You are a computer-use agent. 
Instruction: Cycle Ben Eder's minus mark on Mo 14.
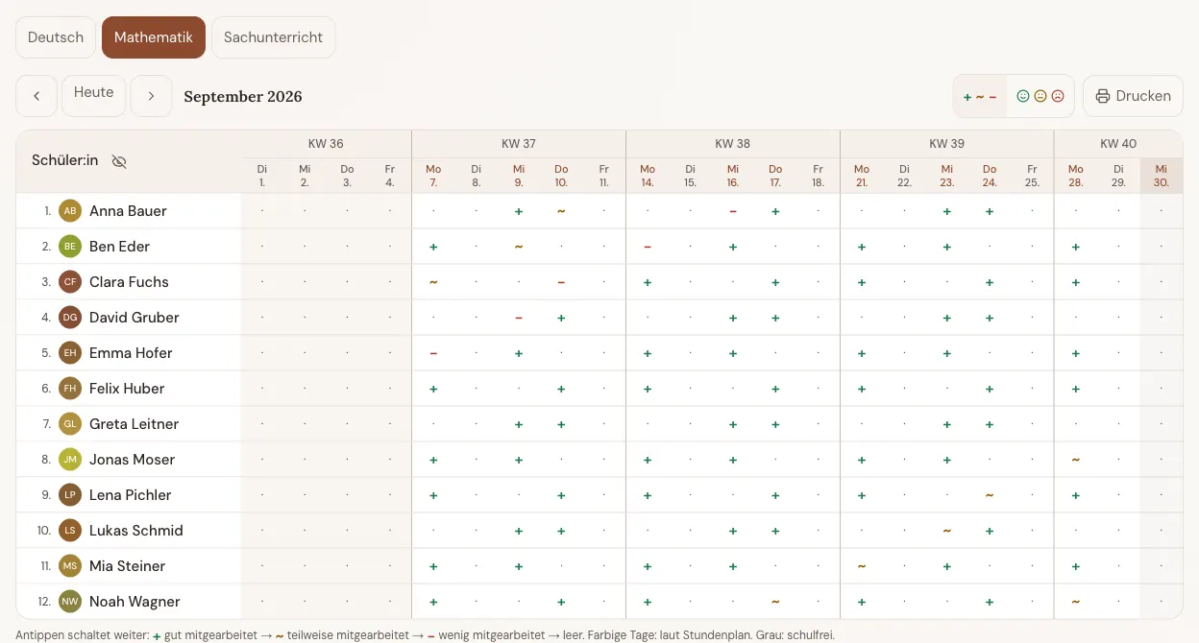click(648, 247)
